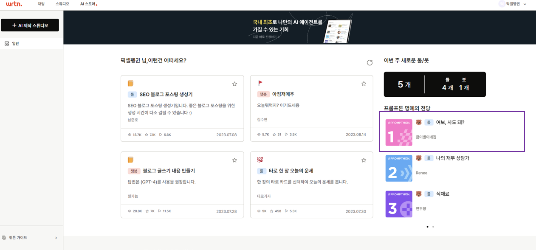The width and height of the screenshot is (536, 250).
Task: Click bear emoji beside 여보, 사도 돼?
Action: (x=419, y=122)
